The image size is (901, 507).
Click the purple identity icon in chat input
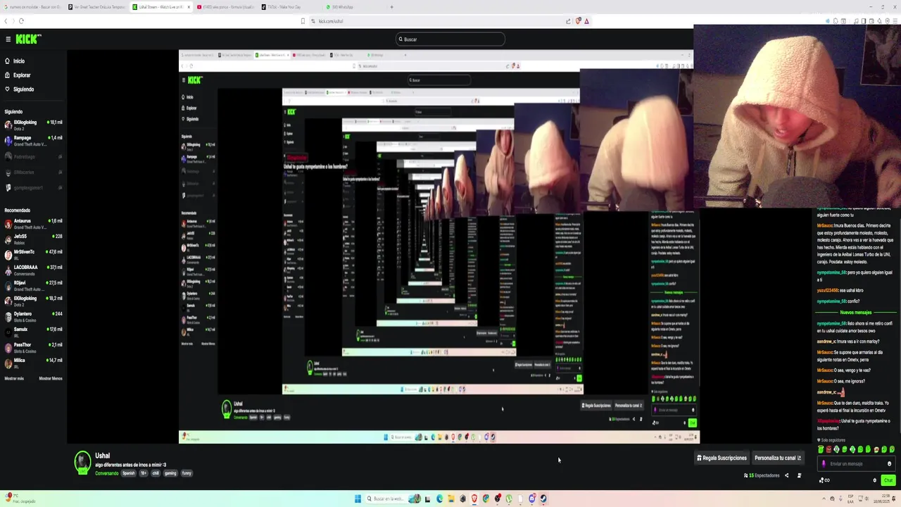pyautogui.click(x=824, y=463)
